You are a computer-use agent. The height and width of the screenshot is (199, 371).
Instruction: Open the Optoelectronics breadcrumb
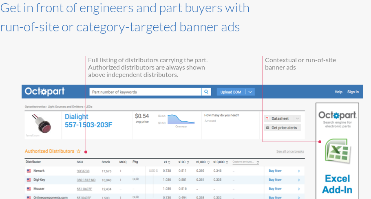pyautogui.click(x=35, y=107)
